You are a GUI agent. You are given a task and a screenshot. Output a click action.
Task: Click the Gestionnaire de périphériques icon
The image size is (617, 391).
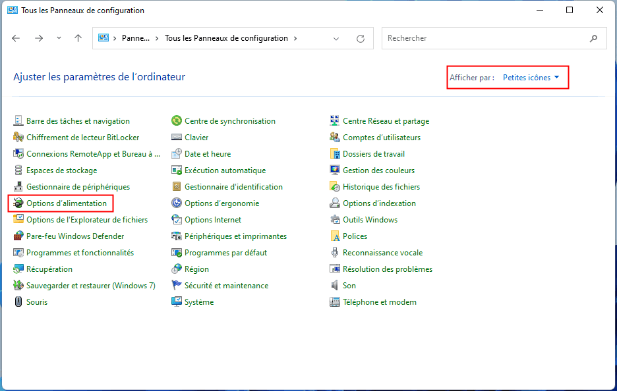tap(18, 187)
